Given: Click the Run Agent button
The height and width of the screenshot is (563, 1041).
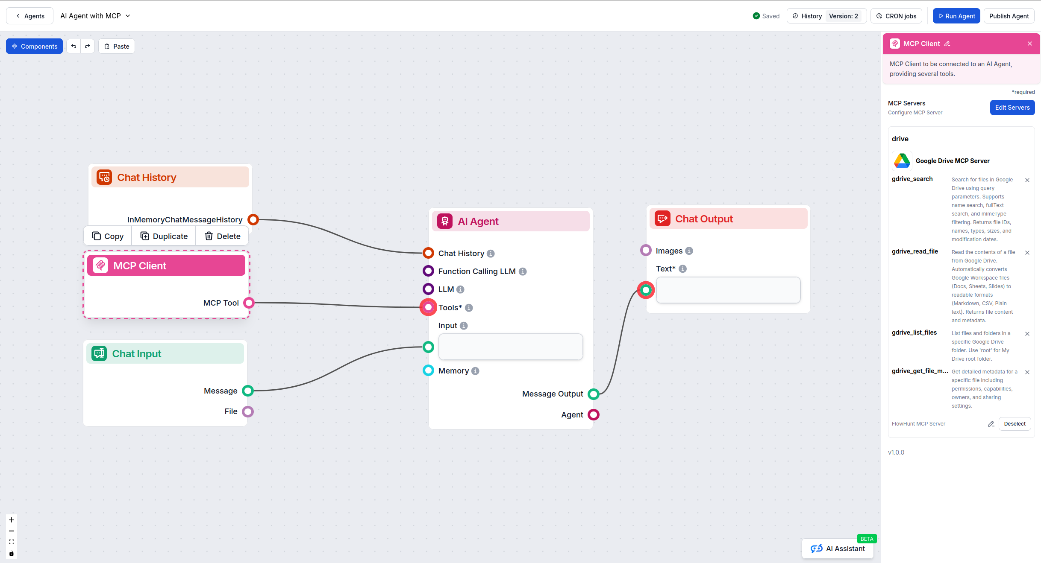Looking at the screenshot, I should (x=956, y=16).
